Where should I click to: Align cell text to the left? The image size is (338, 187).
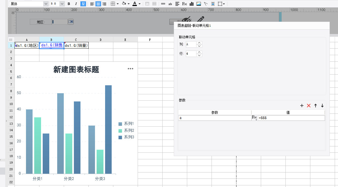(x=92, y=4)
